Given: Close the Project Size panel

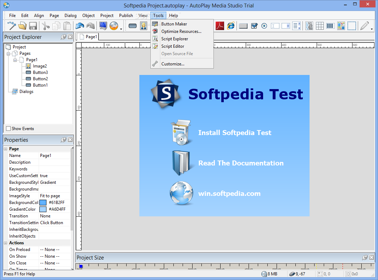Looking at the screenshot, I should [372, 258].
